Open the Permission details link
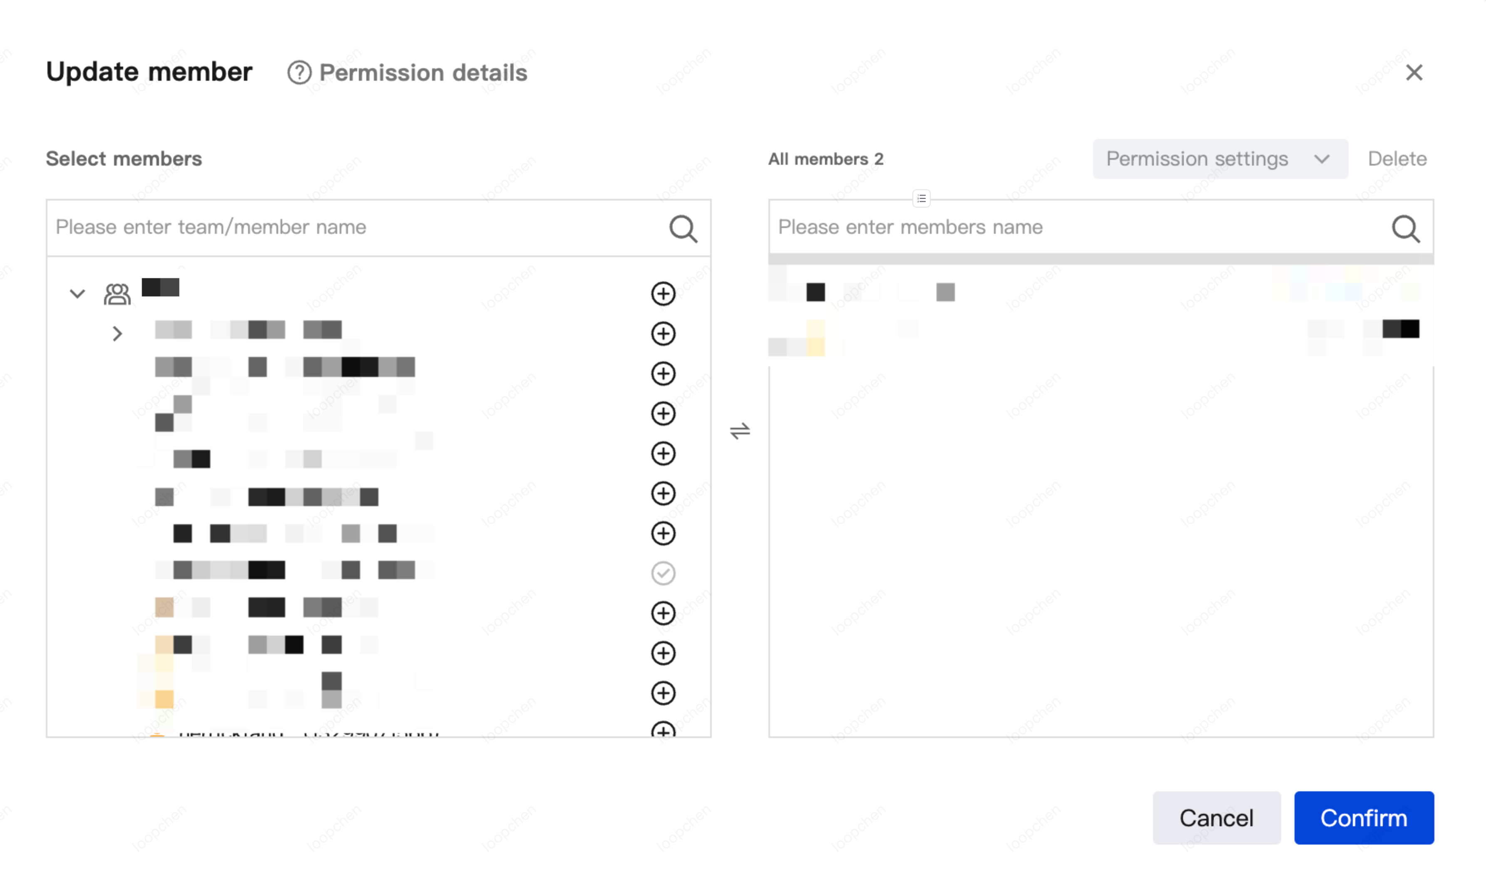Image resolution: width=1486 pixels, height=882 pixels. tap(423, 72)
